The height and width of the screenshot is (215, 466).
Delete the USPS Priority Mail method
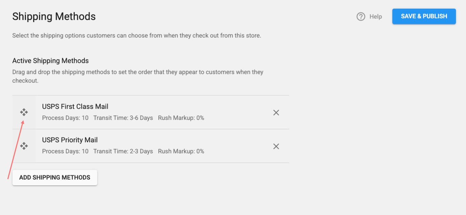tap(276, 146)
